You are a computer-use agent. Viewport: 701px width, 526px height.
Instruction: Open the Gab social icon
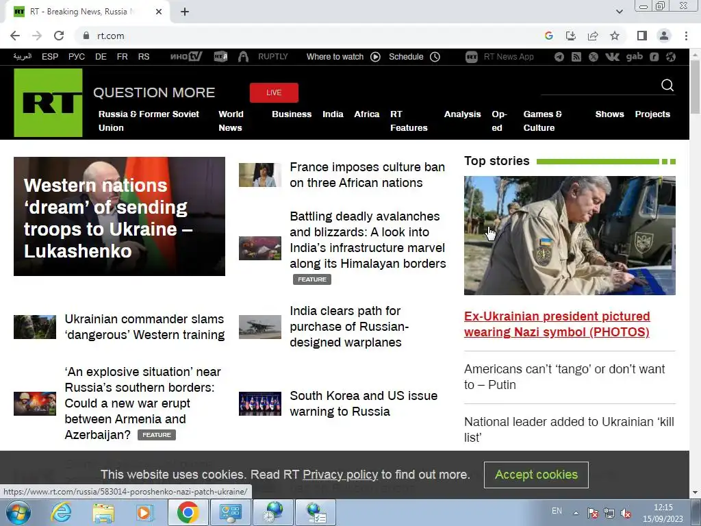pyautogui.click(x=635, y=56)
